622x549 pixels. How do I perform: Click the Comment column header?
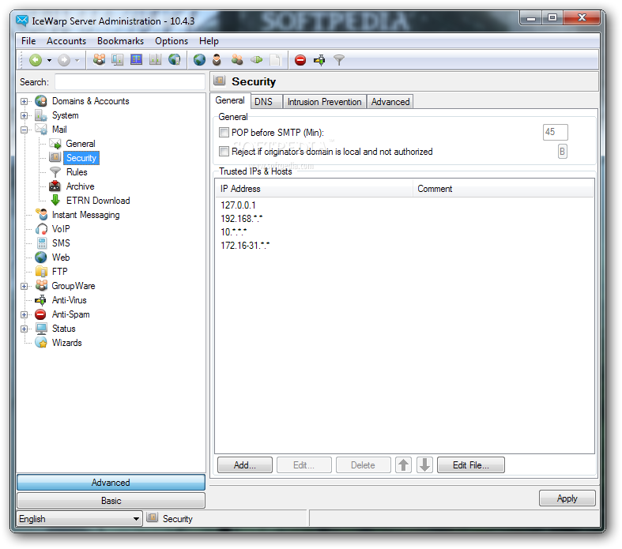503,189
